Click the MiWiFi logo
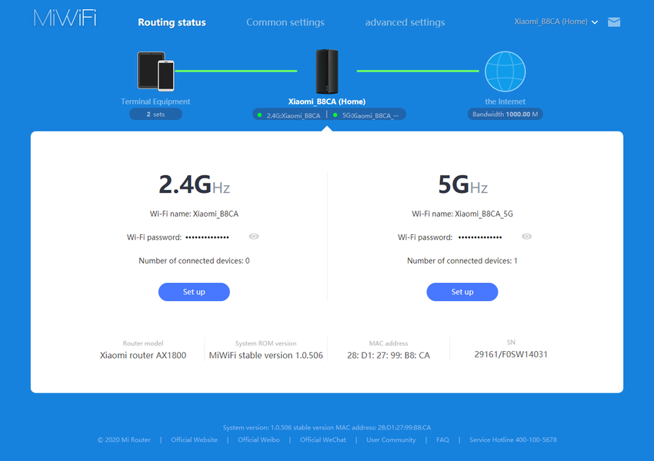This screenshot has width=654, height=461. click(x=65, y=19)
